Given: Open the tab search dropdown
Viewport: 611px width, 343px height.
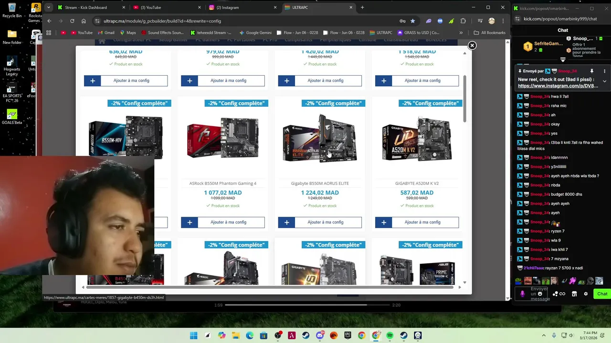Looking at the screenshot, I should [48, 7].
